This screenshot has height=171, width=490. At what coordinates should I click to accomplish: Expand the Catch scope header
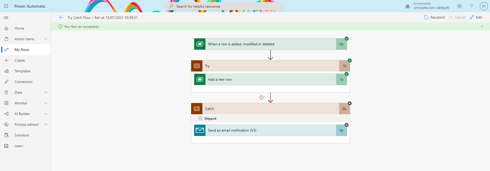271,109
